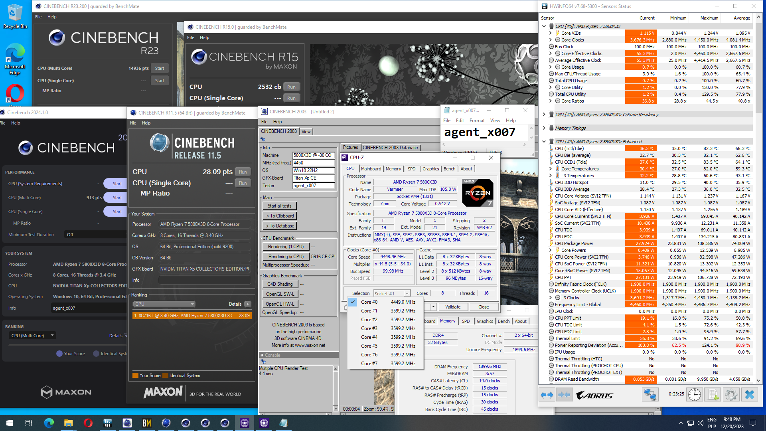
Task: Open the Opera desktop shortcut
Action: 15,94
